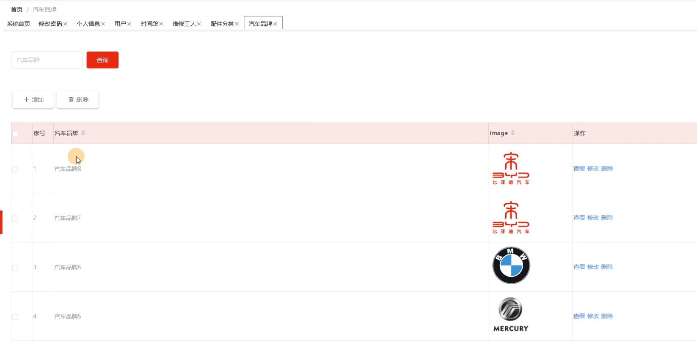
Task: Close the 用户 tab with its X
Action: pyautogui.click(x=129, y=24)
